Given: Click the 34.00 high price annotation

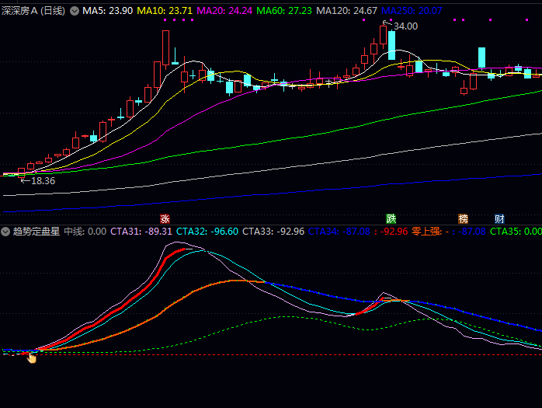Looking at the screenshot, I should click(405, 26).
